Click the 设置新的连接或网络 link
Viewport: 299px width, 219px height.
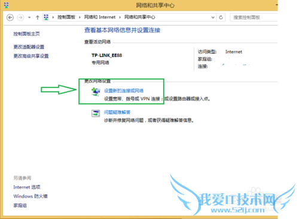click(x=124, y=91)
